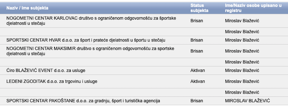Image resolution: width=288 pixels, height=109 pixels.
Task: Open NOGOMETNI CENTAR KARLOVAC entry
Action: [x=91, y=21]
